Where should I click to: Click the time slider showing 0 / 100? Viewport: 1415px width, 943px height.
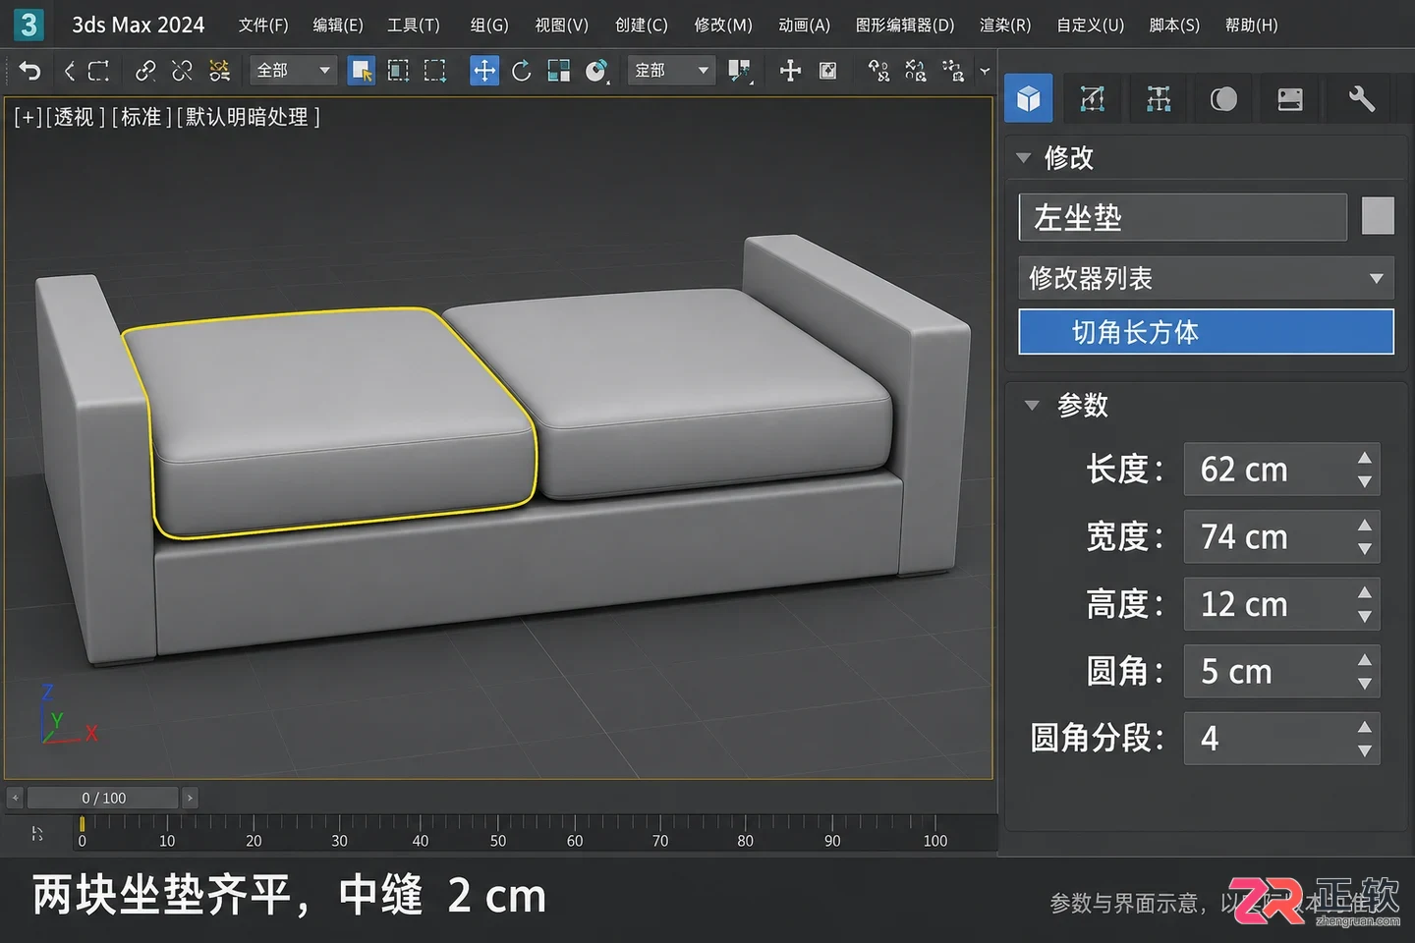(x=103, y=798)
